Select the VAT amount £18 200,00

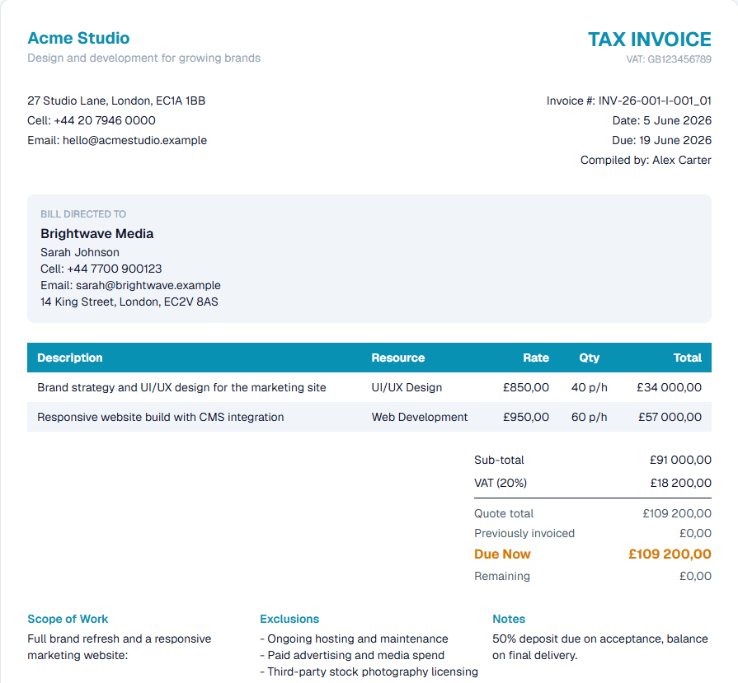(x=680, y=483)
